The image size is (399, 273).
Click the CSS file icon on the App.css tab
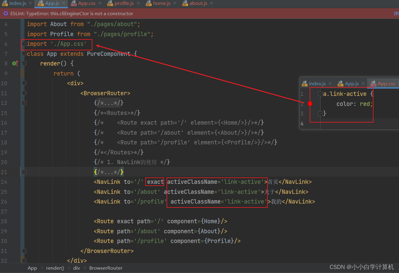pos(73,4)
